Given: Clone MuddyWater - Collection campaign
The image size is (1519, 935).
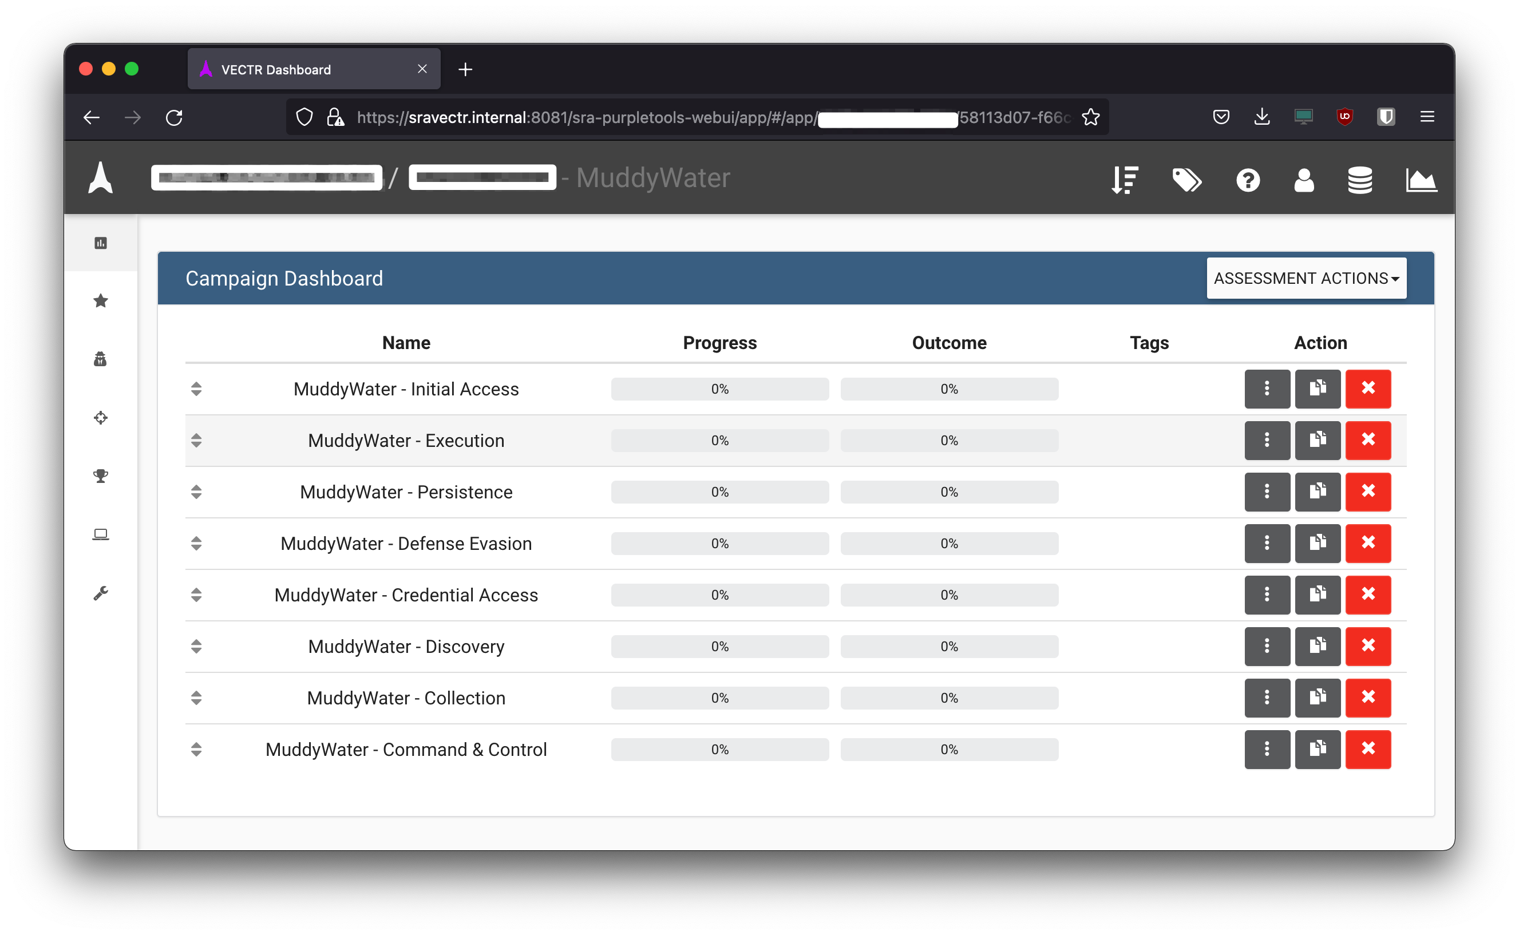Looking at the screenshot, I should pyautogui.click(x=1318, y=698).
